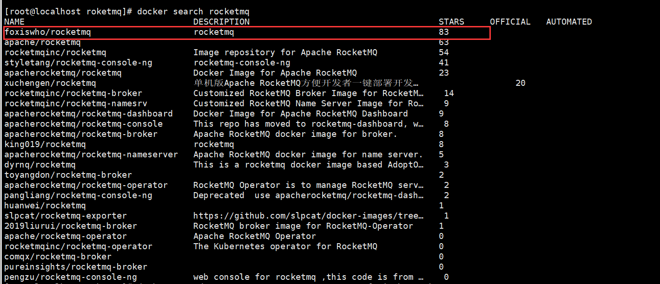Click the 54 star count for rocketmqinc/rocketmq
Screen dimensions: 660x284
pos(444,52)
